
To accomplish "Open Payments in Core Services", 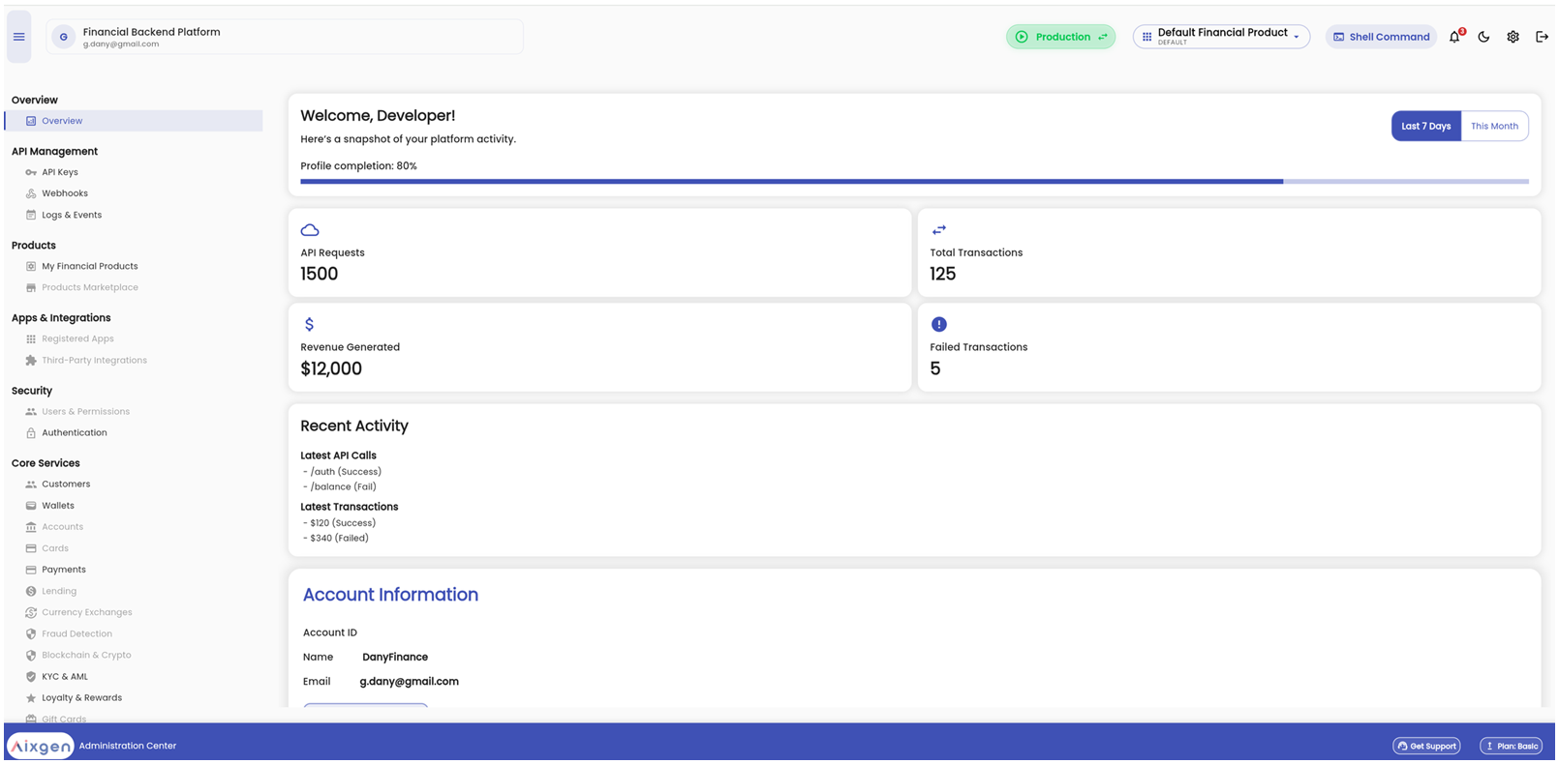I will click(63, 569).
